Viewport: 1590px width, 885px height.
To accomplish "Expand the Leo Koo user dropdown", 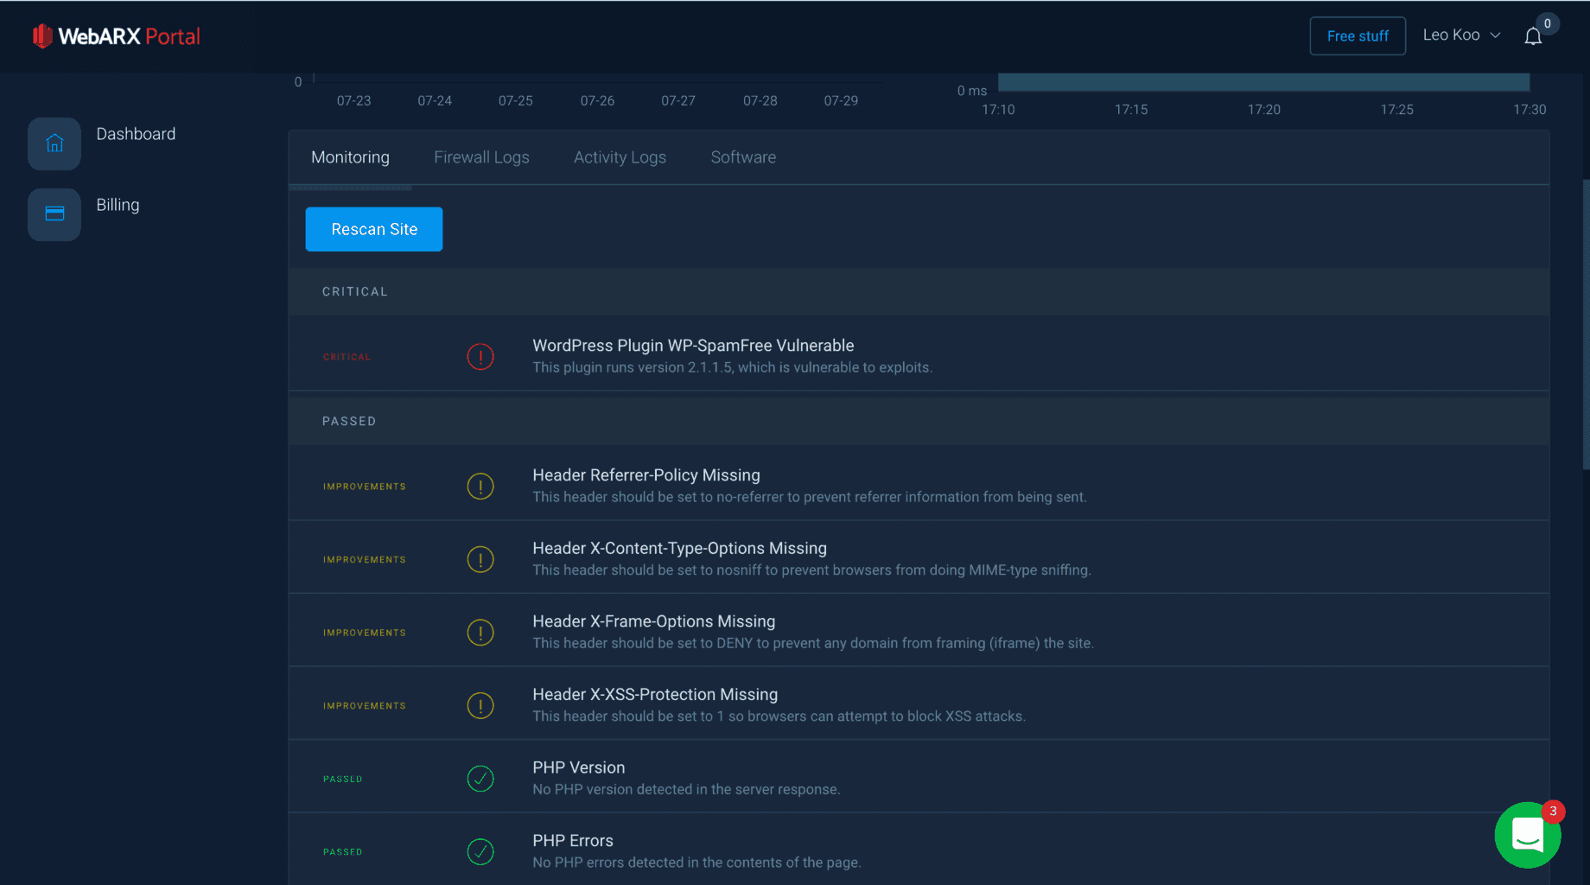I will [1461, 35].
